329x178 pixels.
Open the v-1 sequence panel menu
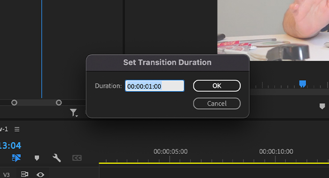tap(17, 129)
